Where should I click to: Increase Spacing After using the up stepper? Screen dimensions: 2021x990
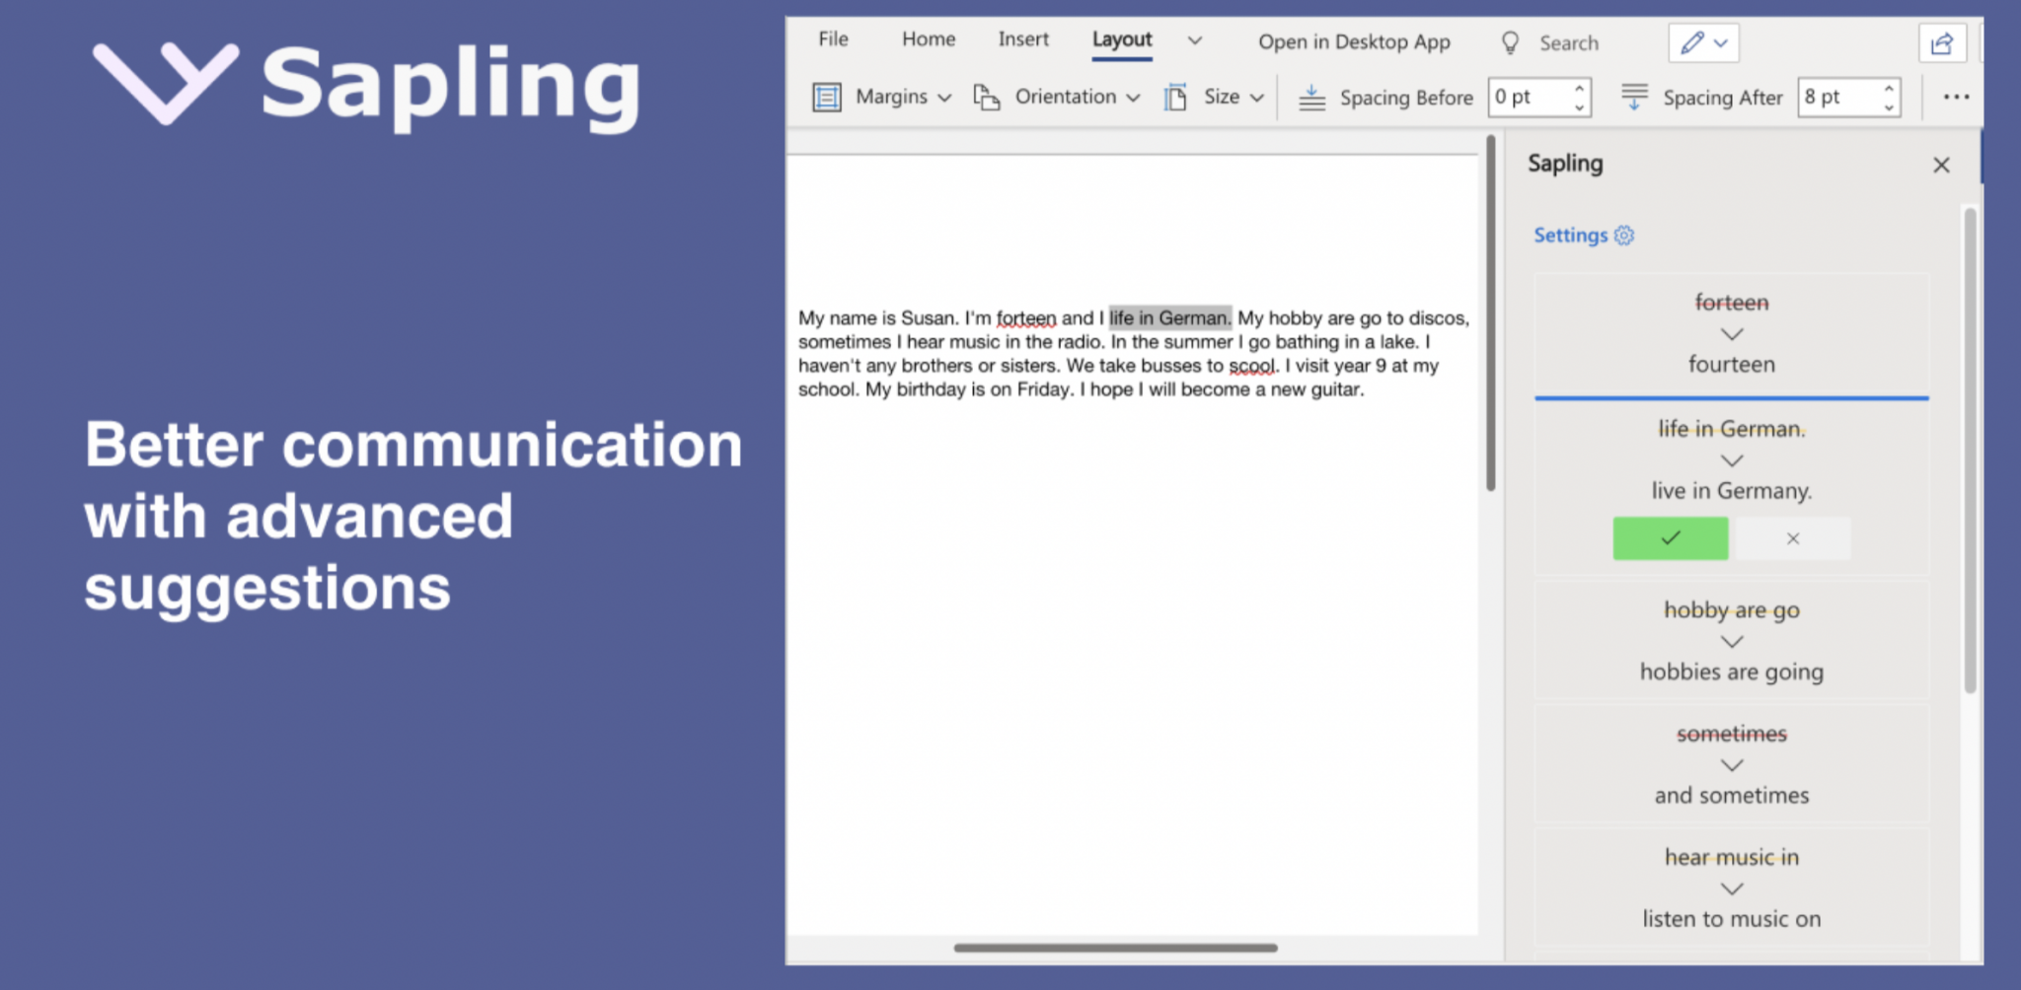1888,90
